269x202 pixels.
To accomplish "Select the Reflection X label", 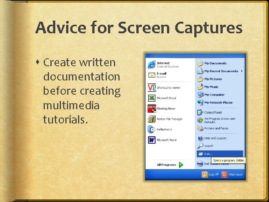I will (x=164, y=129).
